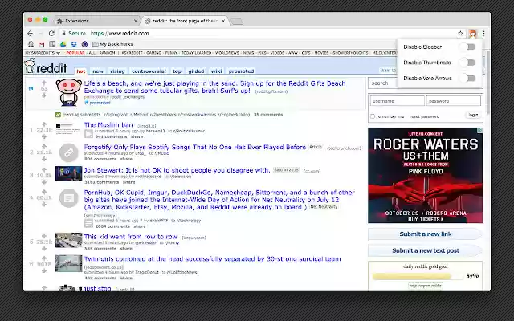Open the Trello-style board bookmark icon
The image size is (514, 321).
[52, 44]
